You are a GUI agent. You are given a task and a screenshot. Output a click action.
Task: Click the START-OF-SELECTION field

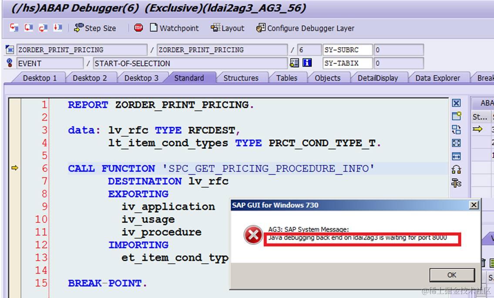coord(190,63)
